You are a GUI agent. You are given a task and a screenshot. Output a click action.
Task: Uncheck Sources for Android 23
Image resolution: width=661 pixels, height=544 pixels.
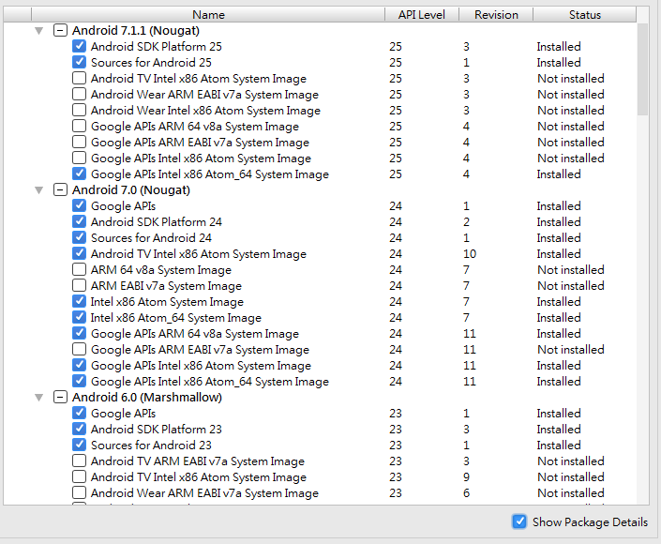point(80,445)
